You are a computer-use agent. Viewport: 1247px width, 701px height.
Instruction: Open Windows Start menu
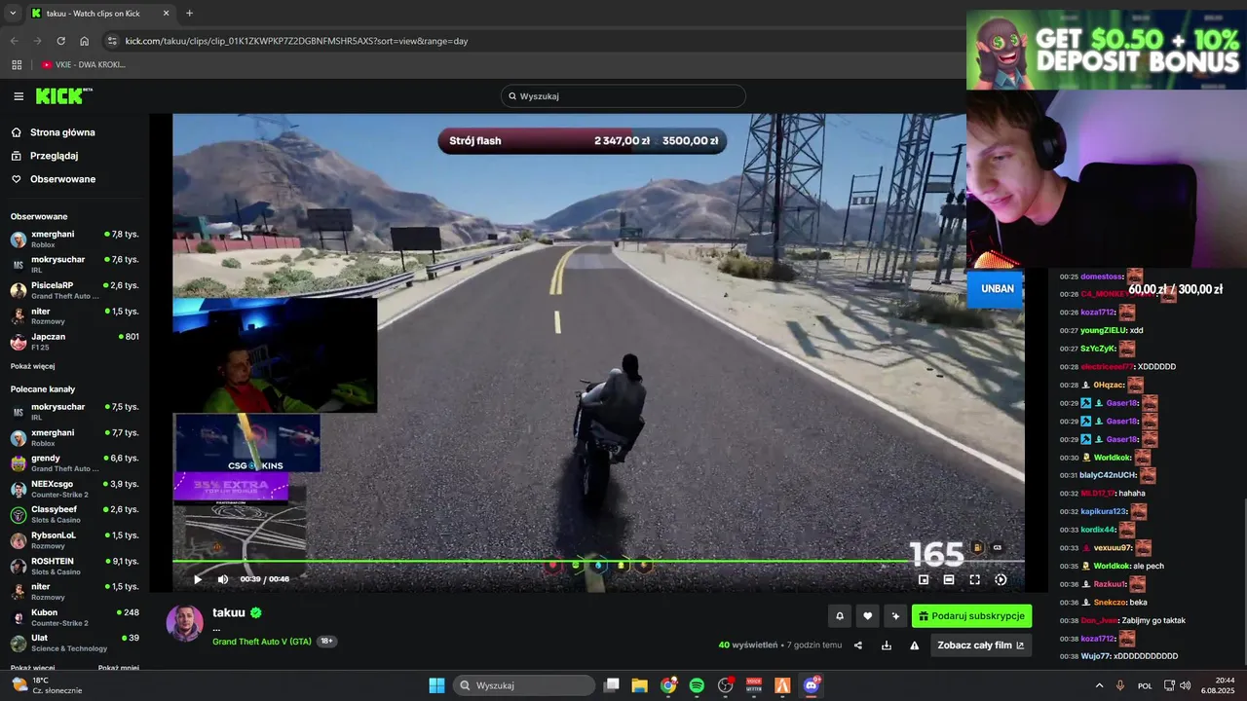[436, 685]
